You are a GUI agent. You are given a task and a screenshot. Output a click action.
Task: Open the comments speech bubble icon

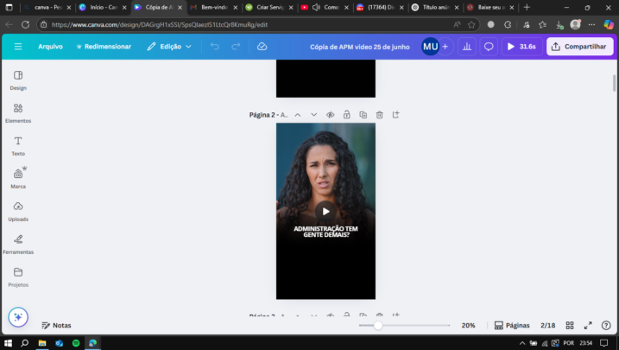pyautogui.click(x=489, y=47)
